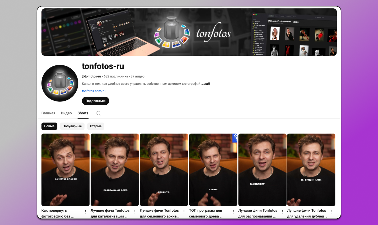Viewport: 378px width, 225px height.
Task: Click the channel search magnifier icon
Action: (99, 113)
